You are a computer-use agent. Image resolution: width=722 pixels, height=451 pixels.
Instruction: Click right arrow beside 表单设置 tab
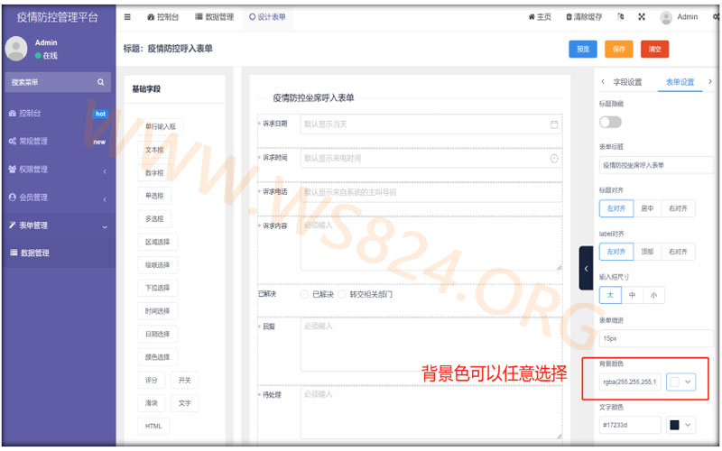(710, 82)
